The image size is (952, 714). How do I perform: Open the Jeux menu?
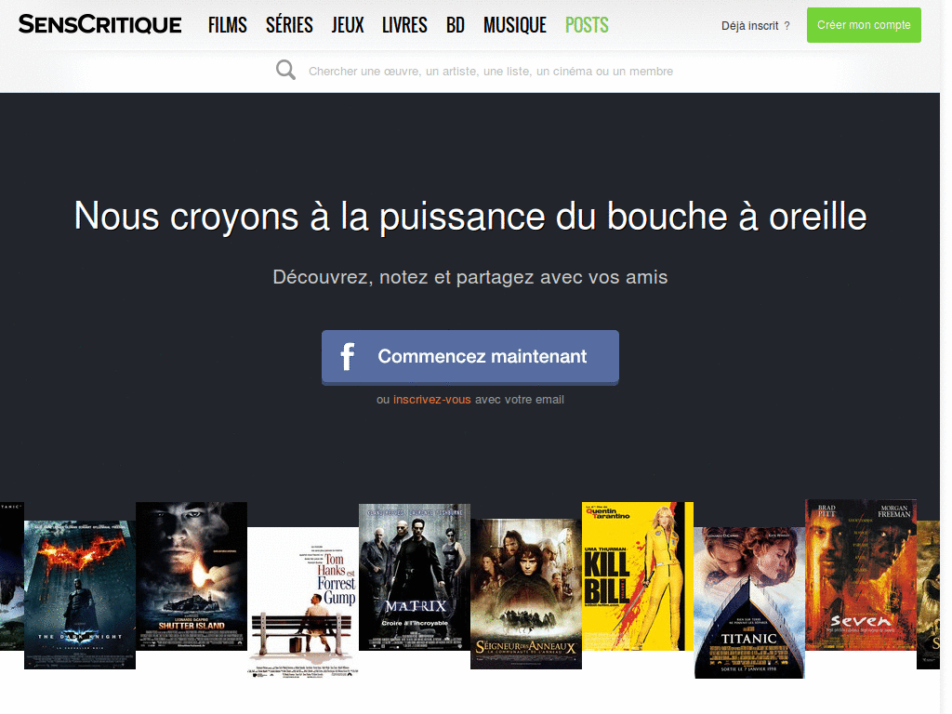pos(348,25)
